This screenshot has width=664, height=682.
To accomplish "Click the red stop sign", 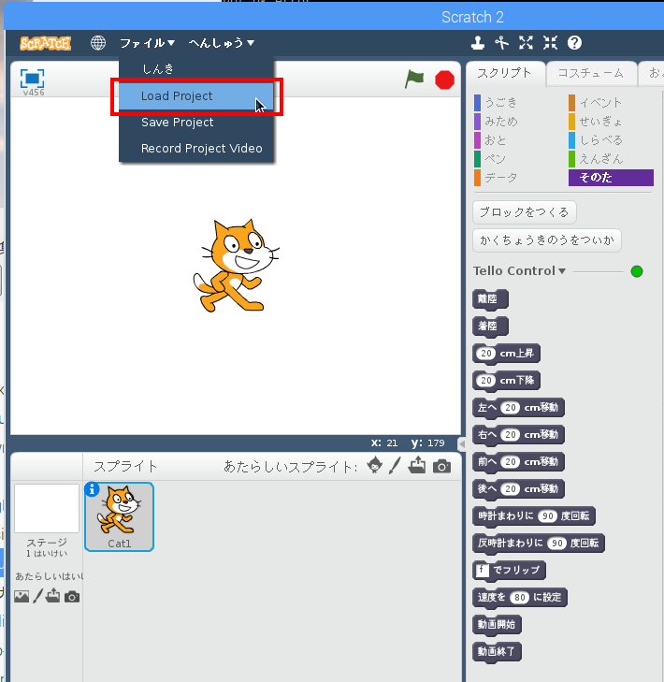I will (x=444, y=80).
